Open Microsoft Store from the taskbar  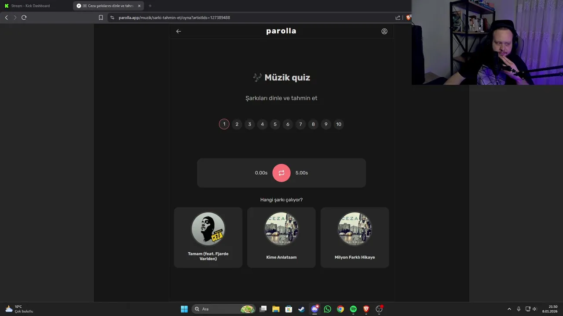point(289,309)
